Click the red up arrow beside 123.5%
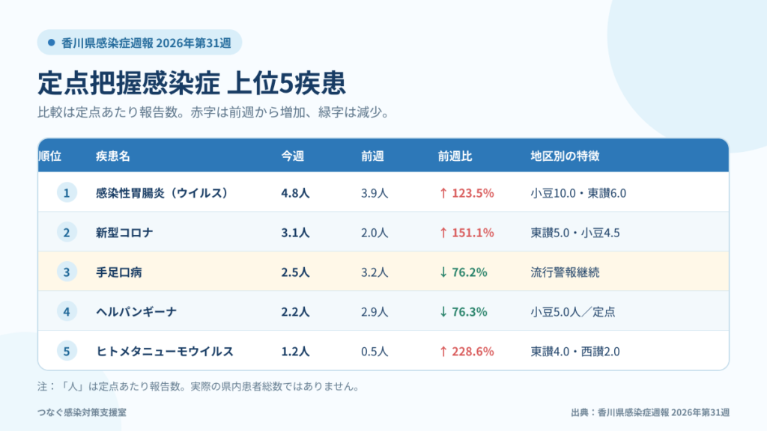767x431 pixels. [443, 193]
